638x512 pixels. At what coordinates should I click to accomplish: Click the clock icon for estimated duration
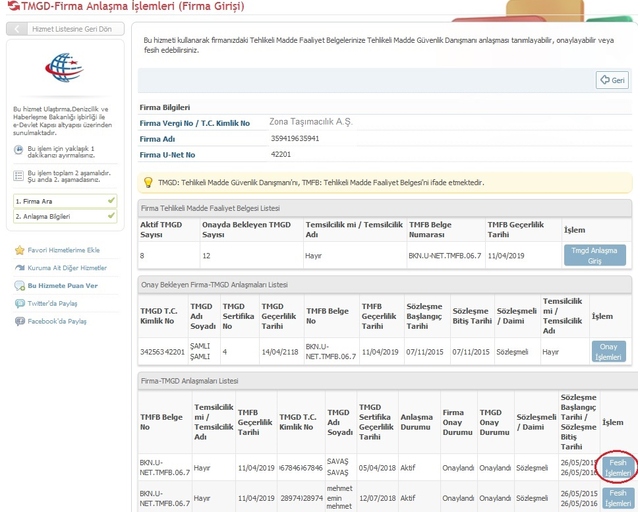click(18, 150)
